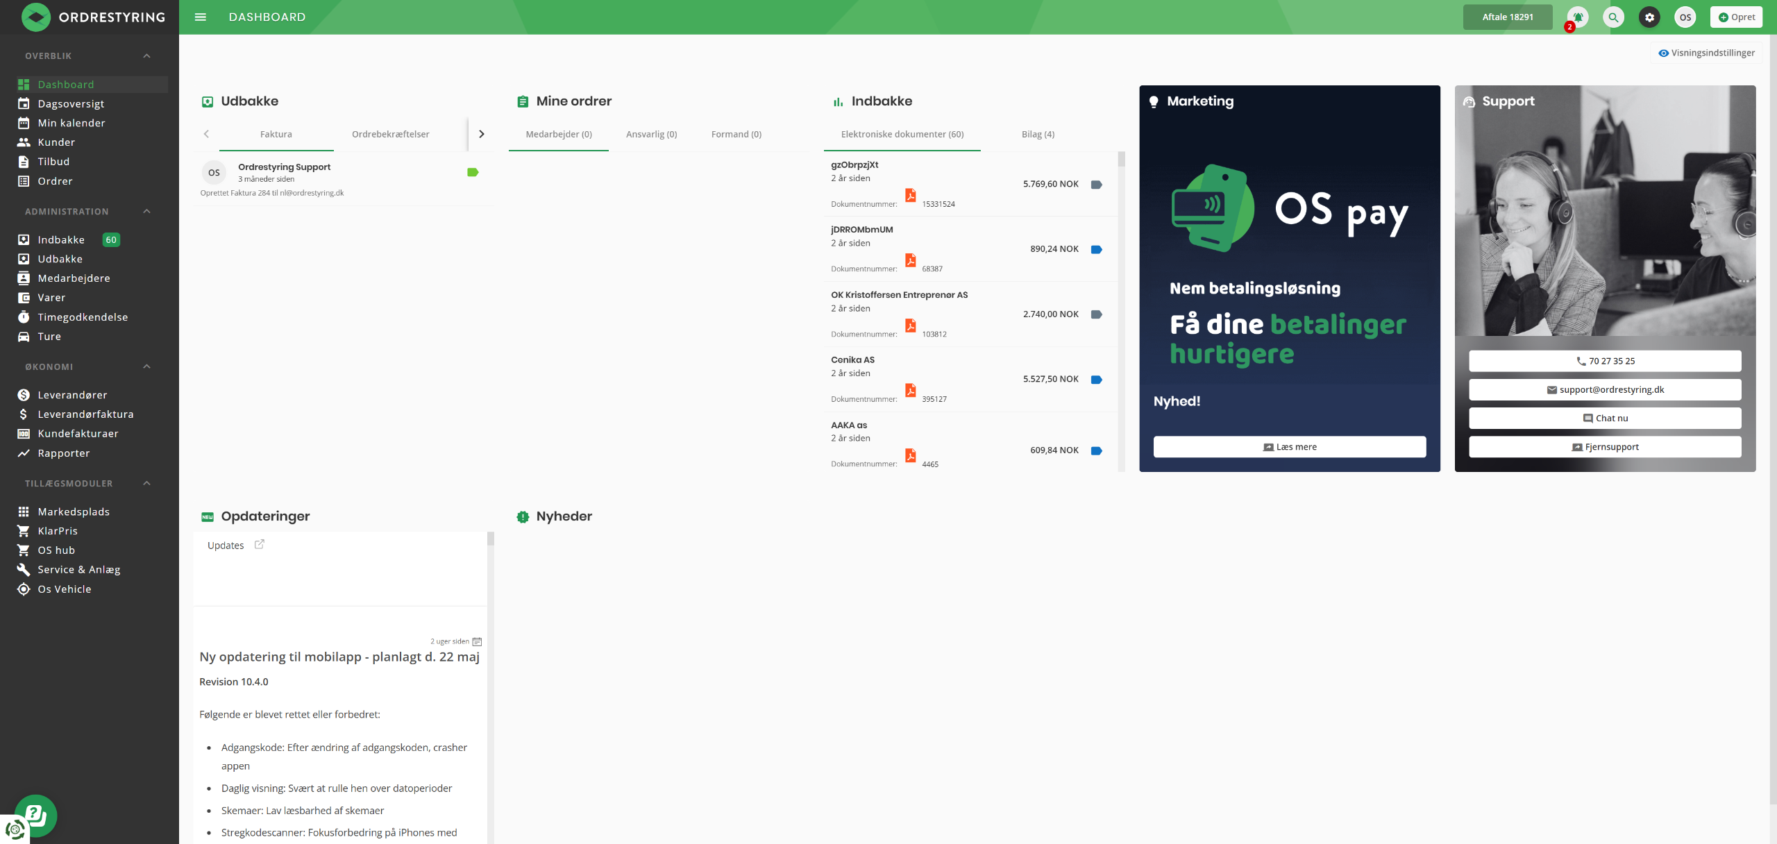Open search with magnifier icon
Image resolution: width=1777 pixels, height=844 pixels.
(1613, 17)
